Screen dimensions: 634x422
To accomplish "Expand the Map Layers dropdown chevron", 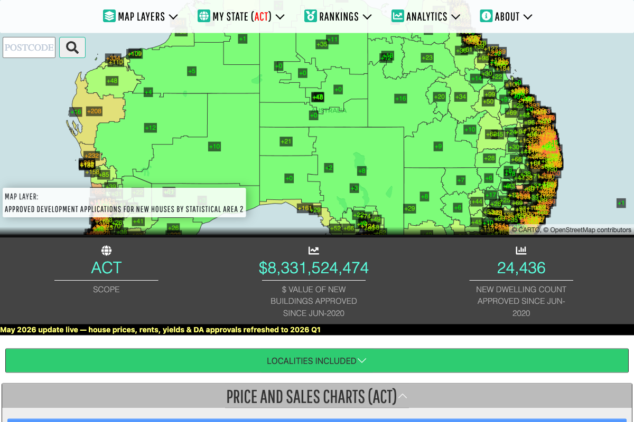I will pos(173,17).
